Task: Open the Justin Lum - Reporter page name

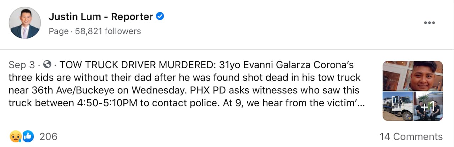Action: pos(101,16)
